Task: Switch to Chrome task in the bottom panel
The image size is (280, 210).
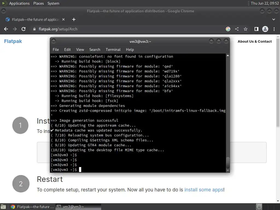Action: (x=32, y=207)
